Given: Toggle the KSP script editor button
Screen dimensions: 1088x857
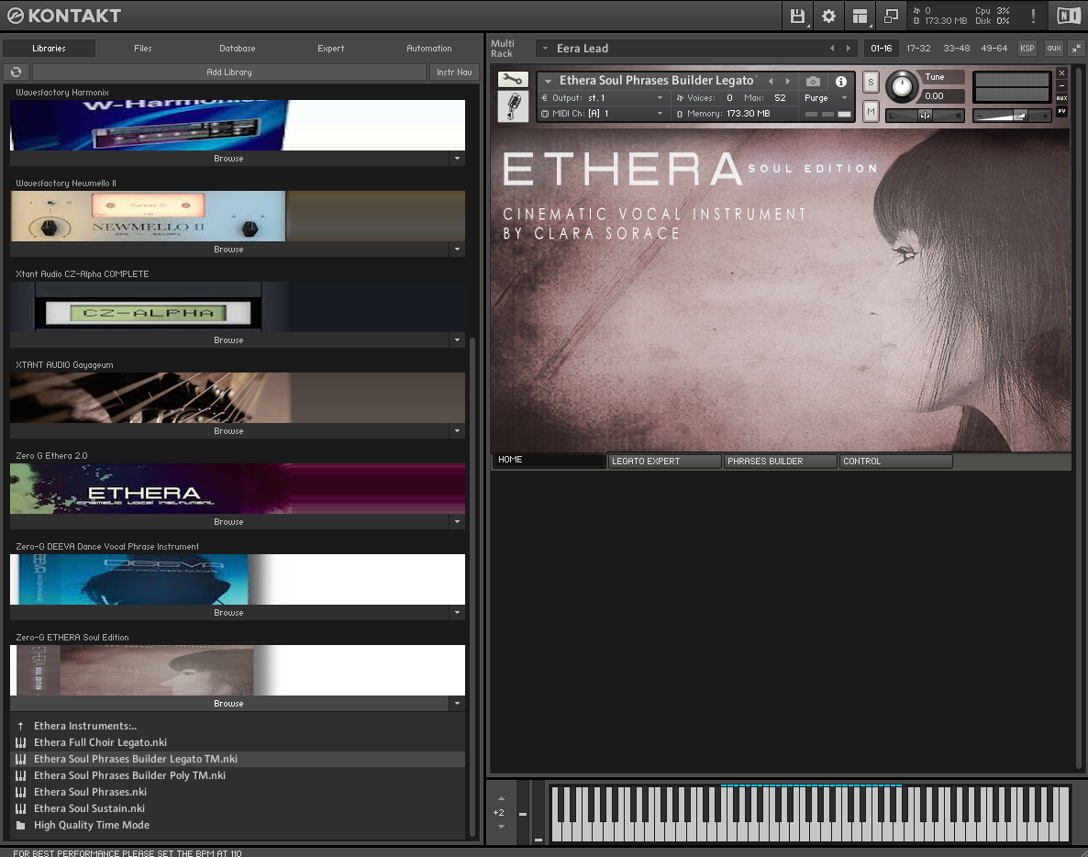Looking at the screenshot, I should point(1027,48).
